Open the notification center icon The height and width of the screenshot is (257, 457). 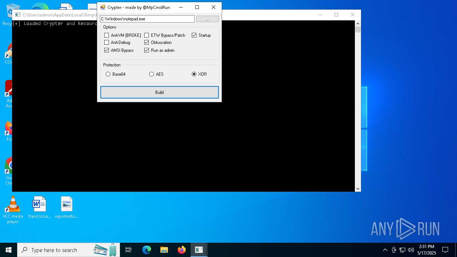(x=445, y=250)
